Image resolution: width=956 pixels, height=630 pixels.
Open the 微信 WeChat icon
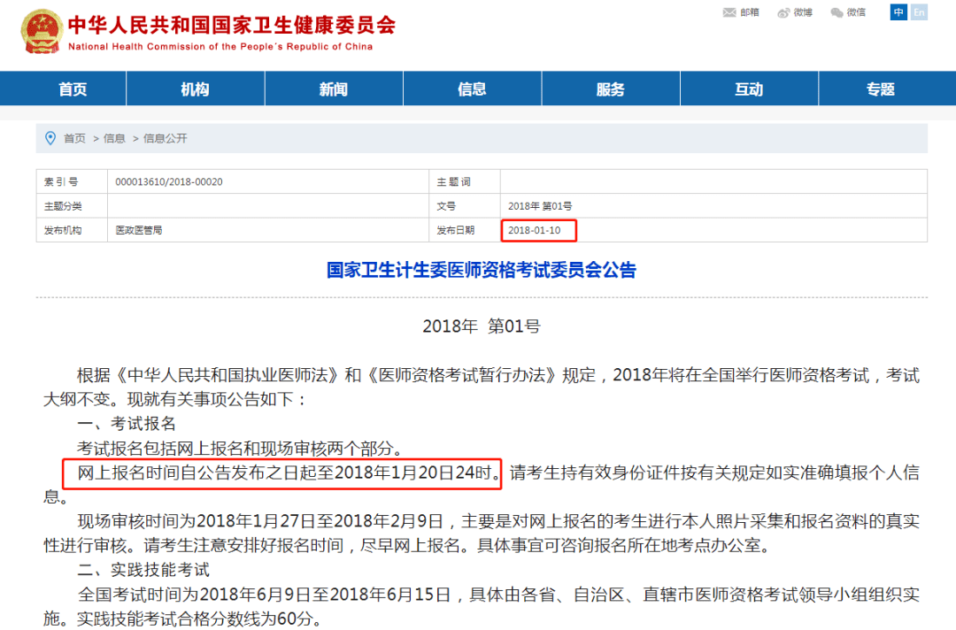[x=836, y=12]
